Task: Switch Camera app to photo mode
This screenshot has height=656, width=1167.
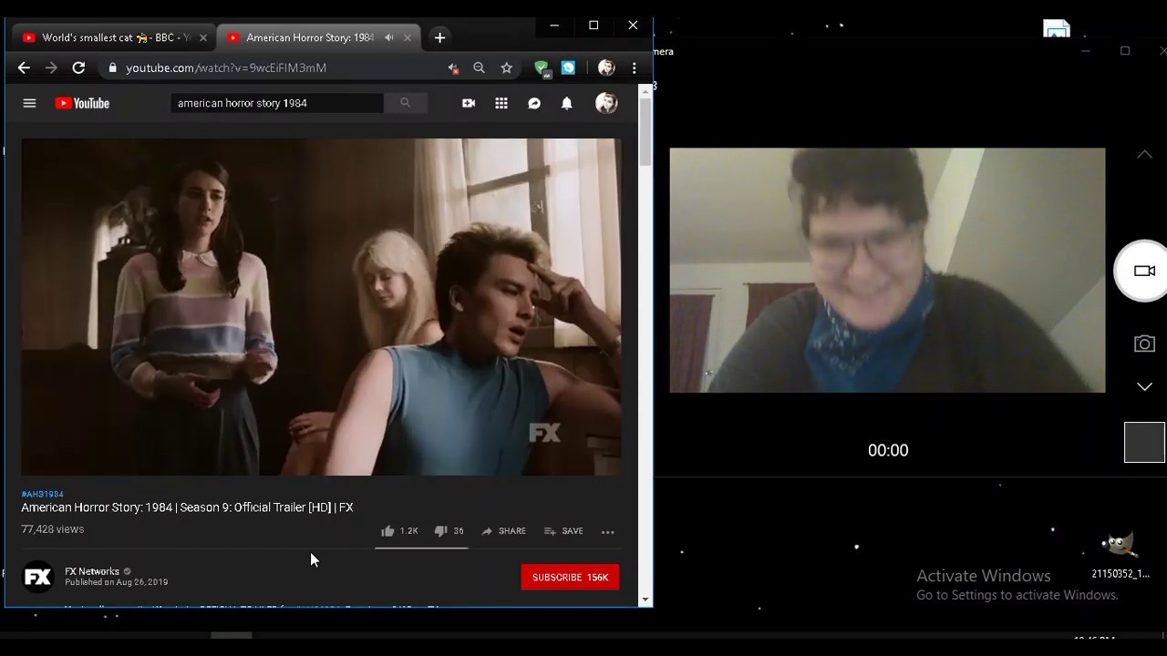Action: (x=1144, y=343)
